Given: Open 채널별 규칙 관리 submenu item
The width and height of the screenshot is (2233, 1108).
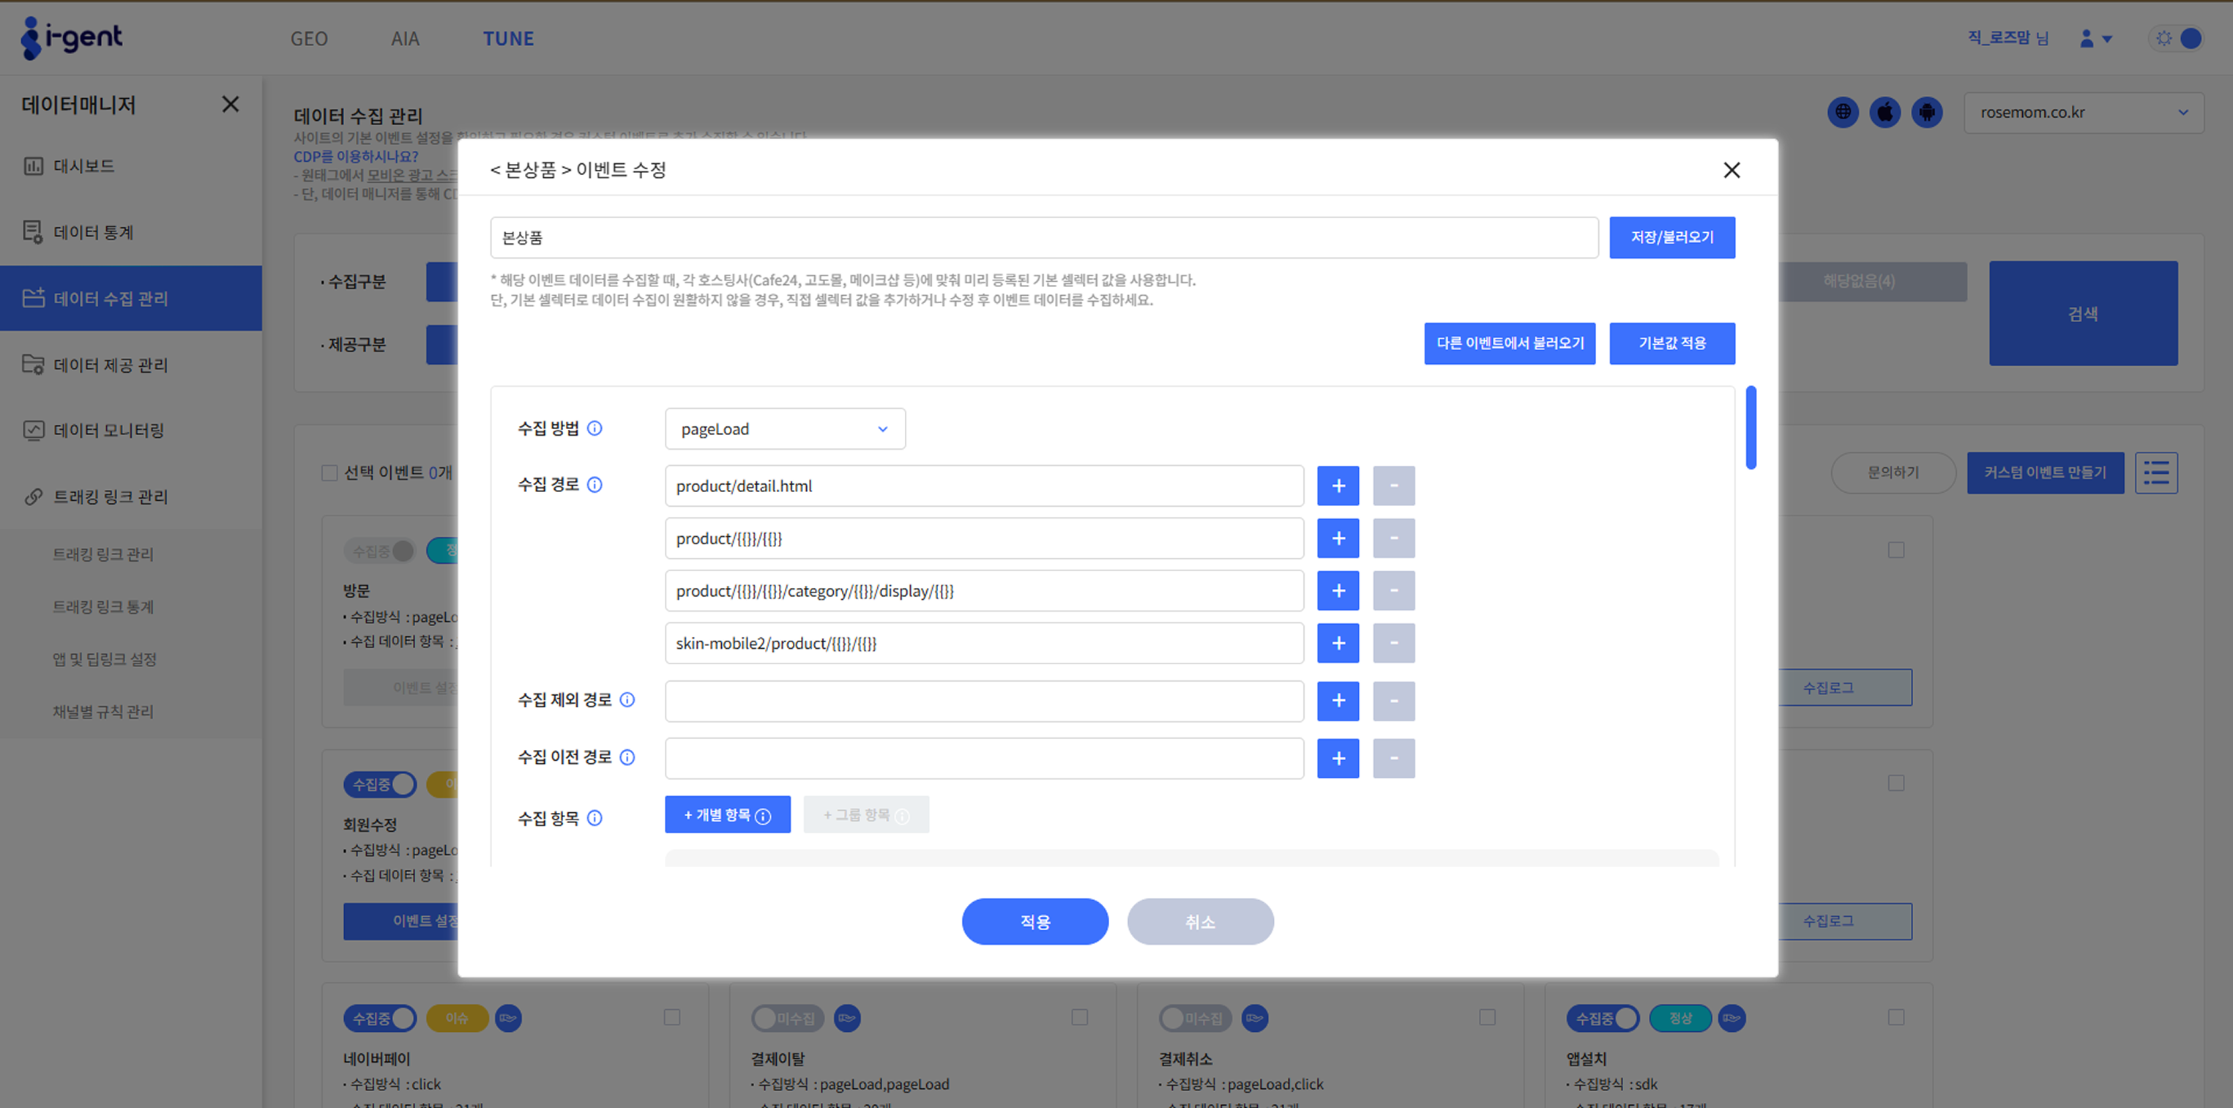Looking at the screenshot, I should point(103,712).
